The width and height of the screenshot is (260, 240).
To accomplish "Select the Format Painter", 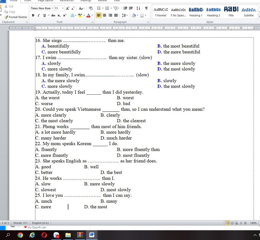I will (x=16, y=17).
